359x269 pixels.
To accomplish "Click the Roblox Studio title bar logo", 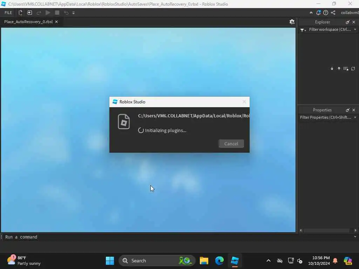I will pos(4,4).
